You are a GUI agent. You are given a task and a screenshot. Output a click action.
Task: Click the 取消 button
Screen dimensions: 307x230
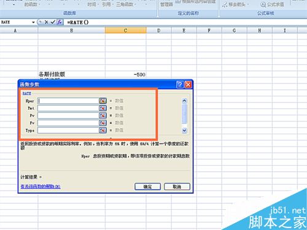177,186
